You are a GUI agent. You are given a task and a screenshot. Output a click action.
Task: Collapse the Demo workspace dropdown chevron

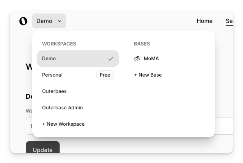pyautogui.click(x=60, y=21)
